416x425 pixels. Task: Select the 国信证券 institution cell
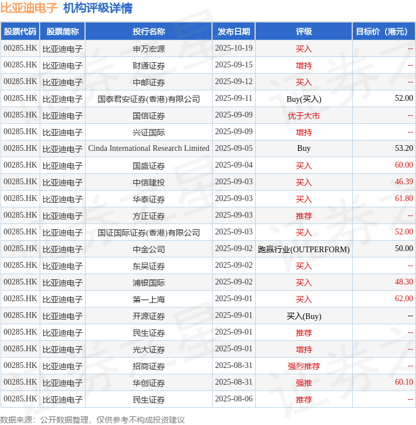tap(148, 116)
